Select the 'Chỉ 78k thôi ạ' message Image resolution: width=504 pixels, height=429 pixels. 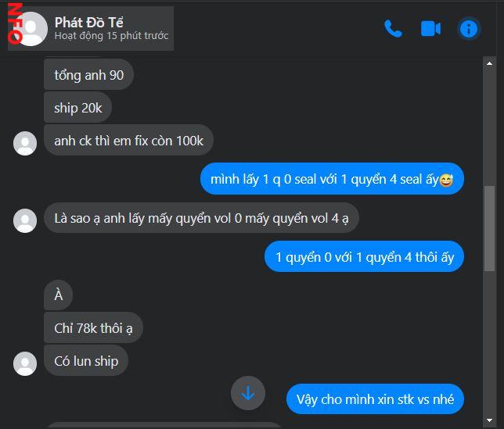click(93, 328)
